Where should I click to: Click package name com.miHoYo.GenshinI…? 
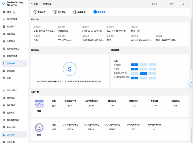pos(142,40)
